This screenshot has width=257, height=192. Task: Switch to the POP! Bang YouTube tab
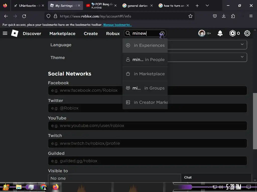click(102, 6)
